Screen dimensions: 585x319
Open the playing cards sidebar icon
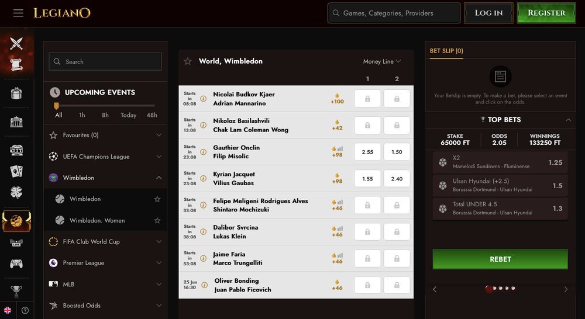16,171
